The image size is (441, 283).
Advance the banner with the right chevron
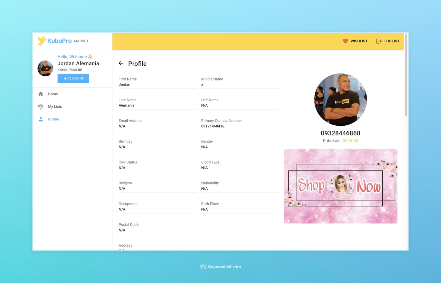[390, 186]
